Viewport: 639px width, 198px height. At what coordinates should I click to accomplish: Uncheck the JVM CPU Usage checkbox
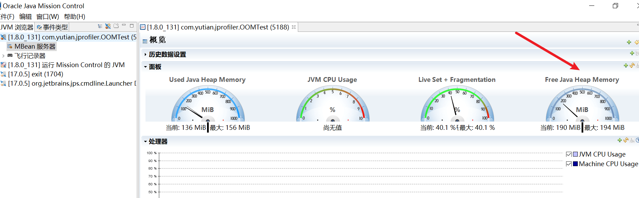(569, 154)
